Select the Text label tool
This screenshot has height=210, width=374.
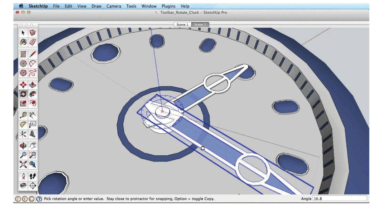coord(32,125)
